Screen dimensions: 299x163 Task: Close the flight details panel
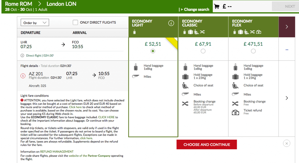pos(287,143)
